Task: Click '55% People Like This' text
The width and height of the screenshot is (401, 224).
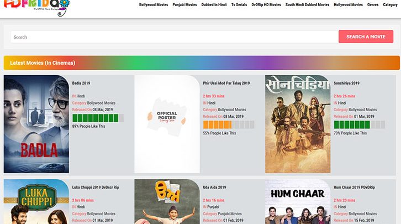Action: (x=219, y=133)
